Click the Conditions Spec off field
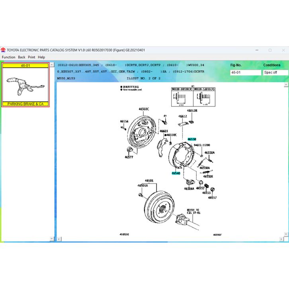Image resolution: width=289 pixels, height=289 pixels. (275, 72)
